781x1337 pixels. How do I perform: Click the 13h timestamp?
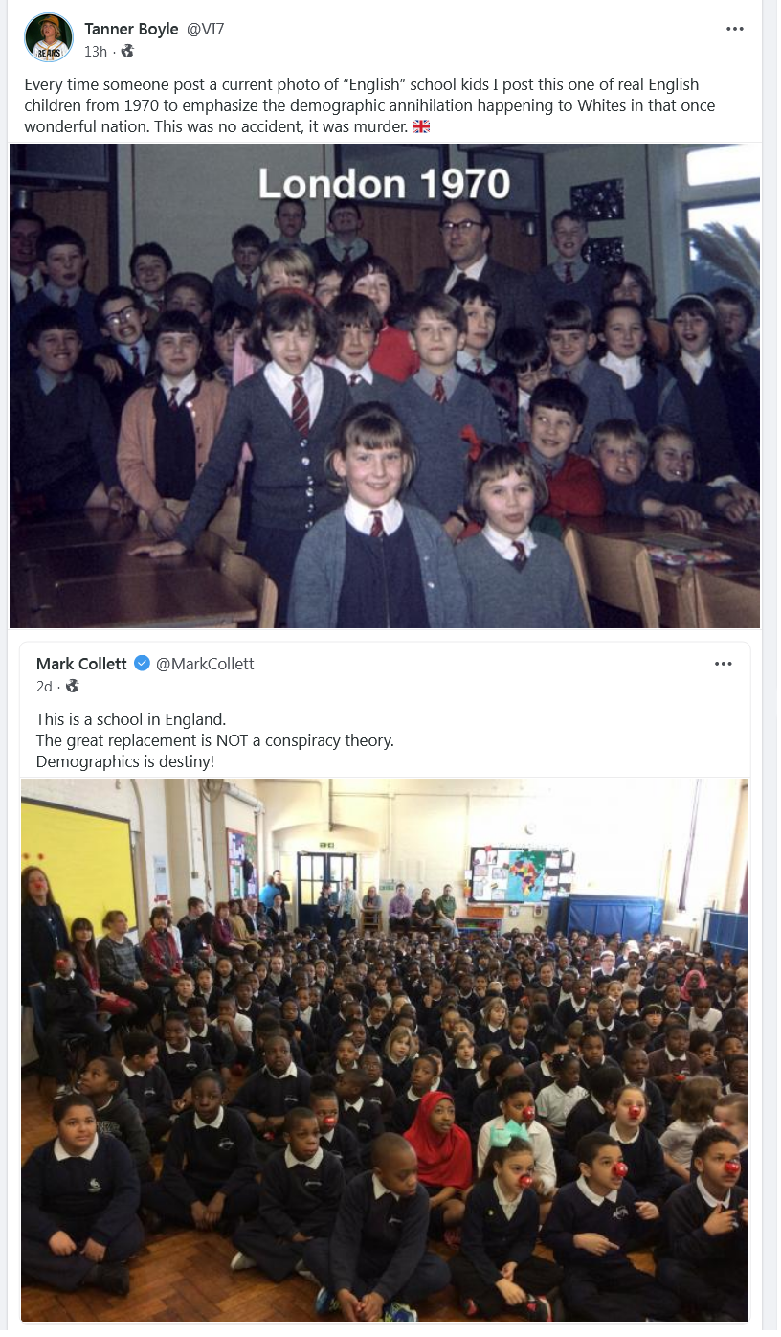pos(96,51)
